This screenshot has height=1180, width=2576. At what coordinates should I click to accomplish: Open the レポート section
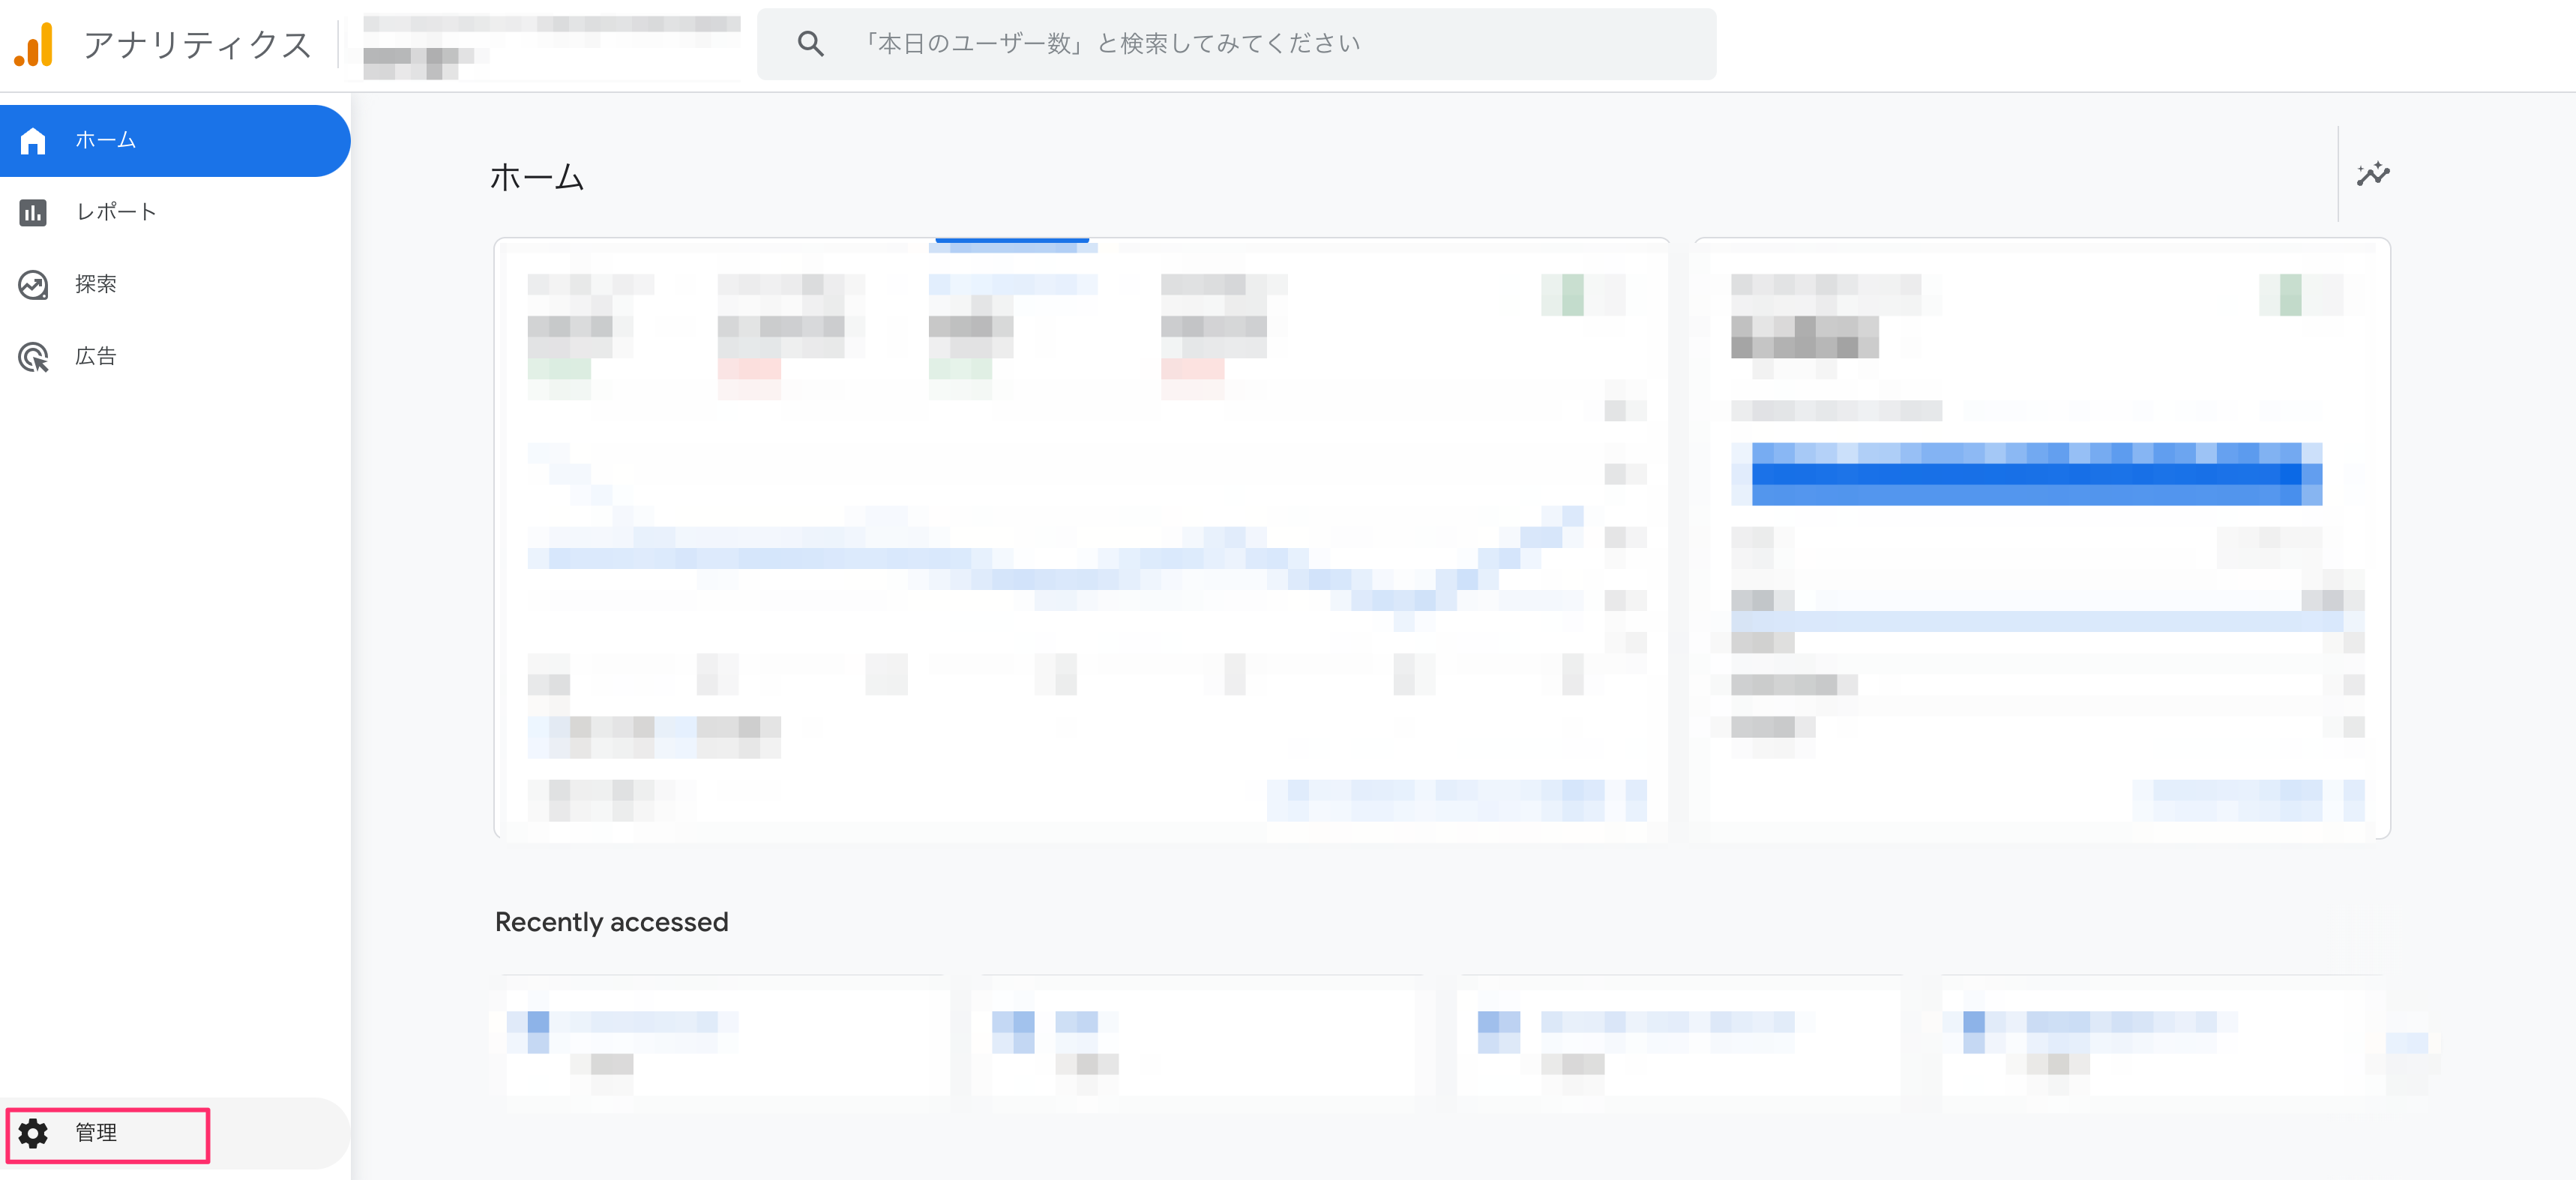click(x=174, y=212)
